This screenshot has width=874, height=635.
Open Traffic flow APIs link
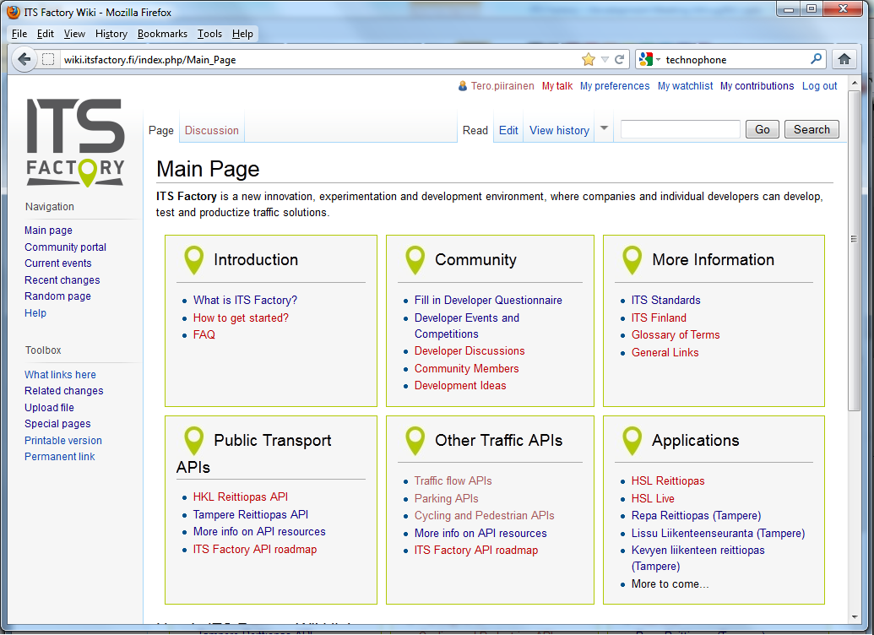point(453,480)
